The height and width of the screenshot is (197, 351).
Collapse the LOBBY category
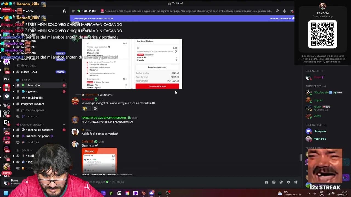click(x=24, y=80)
